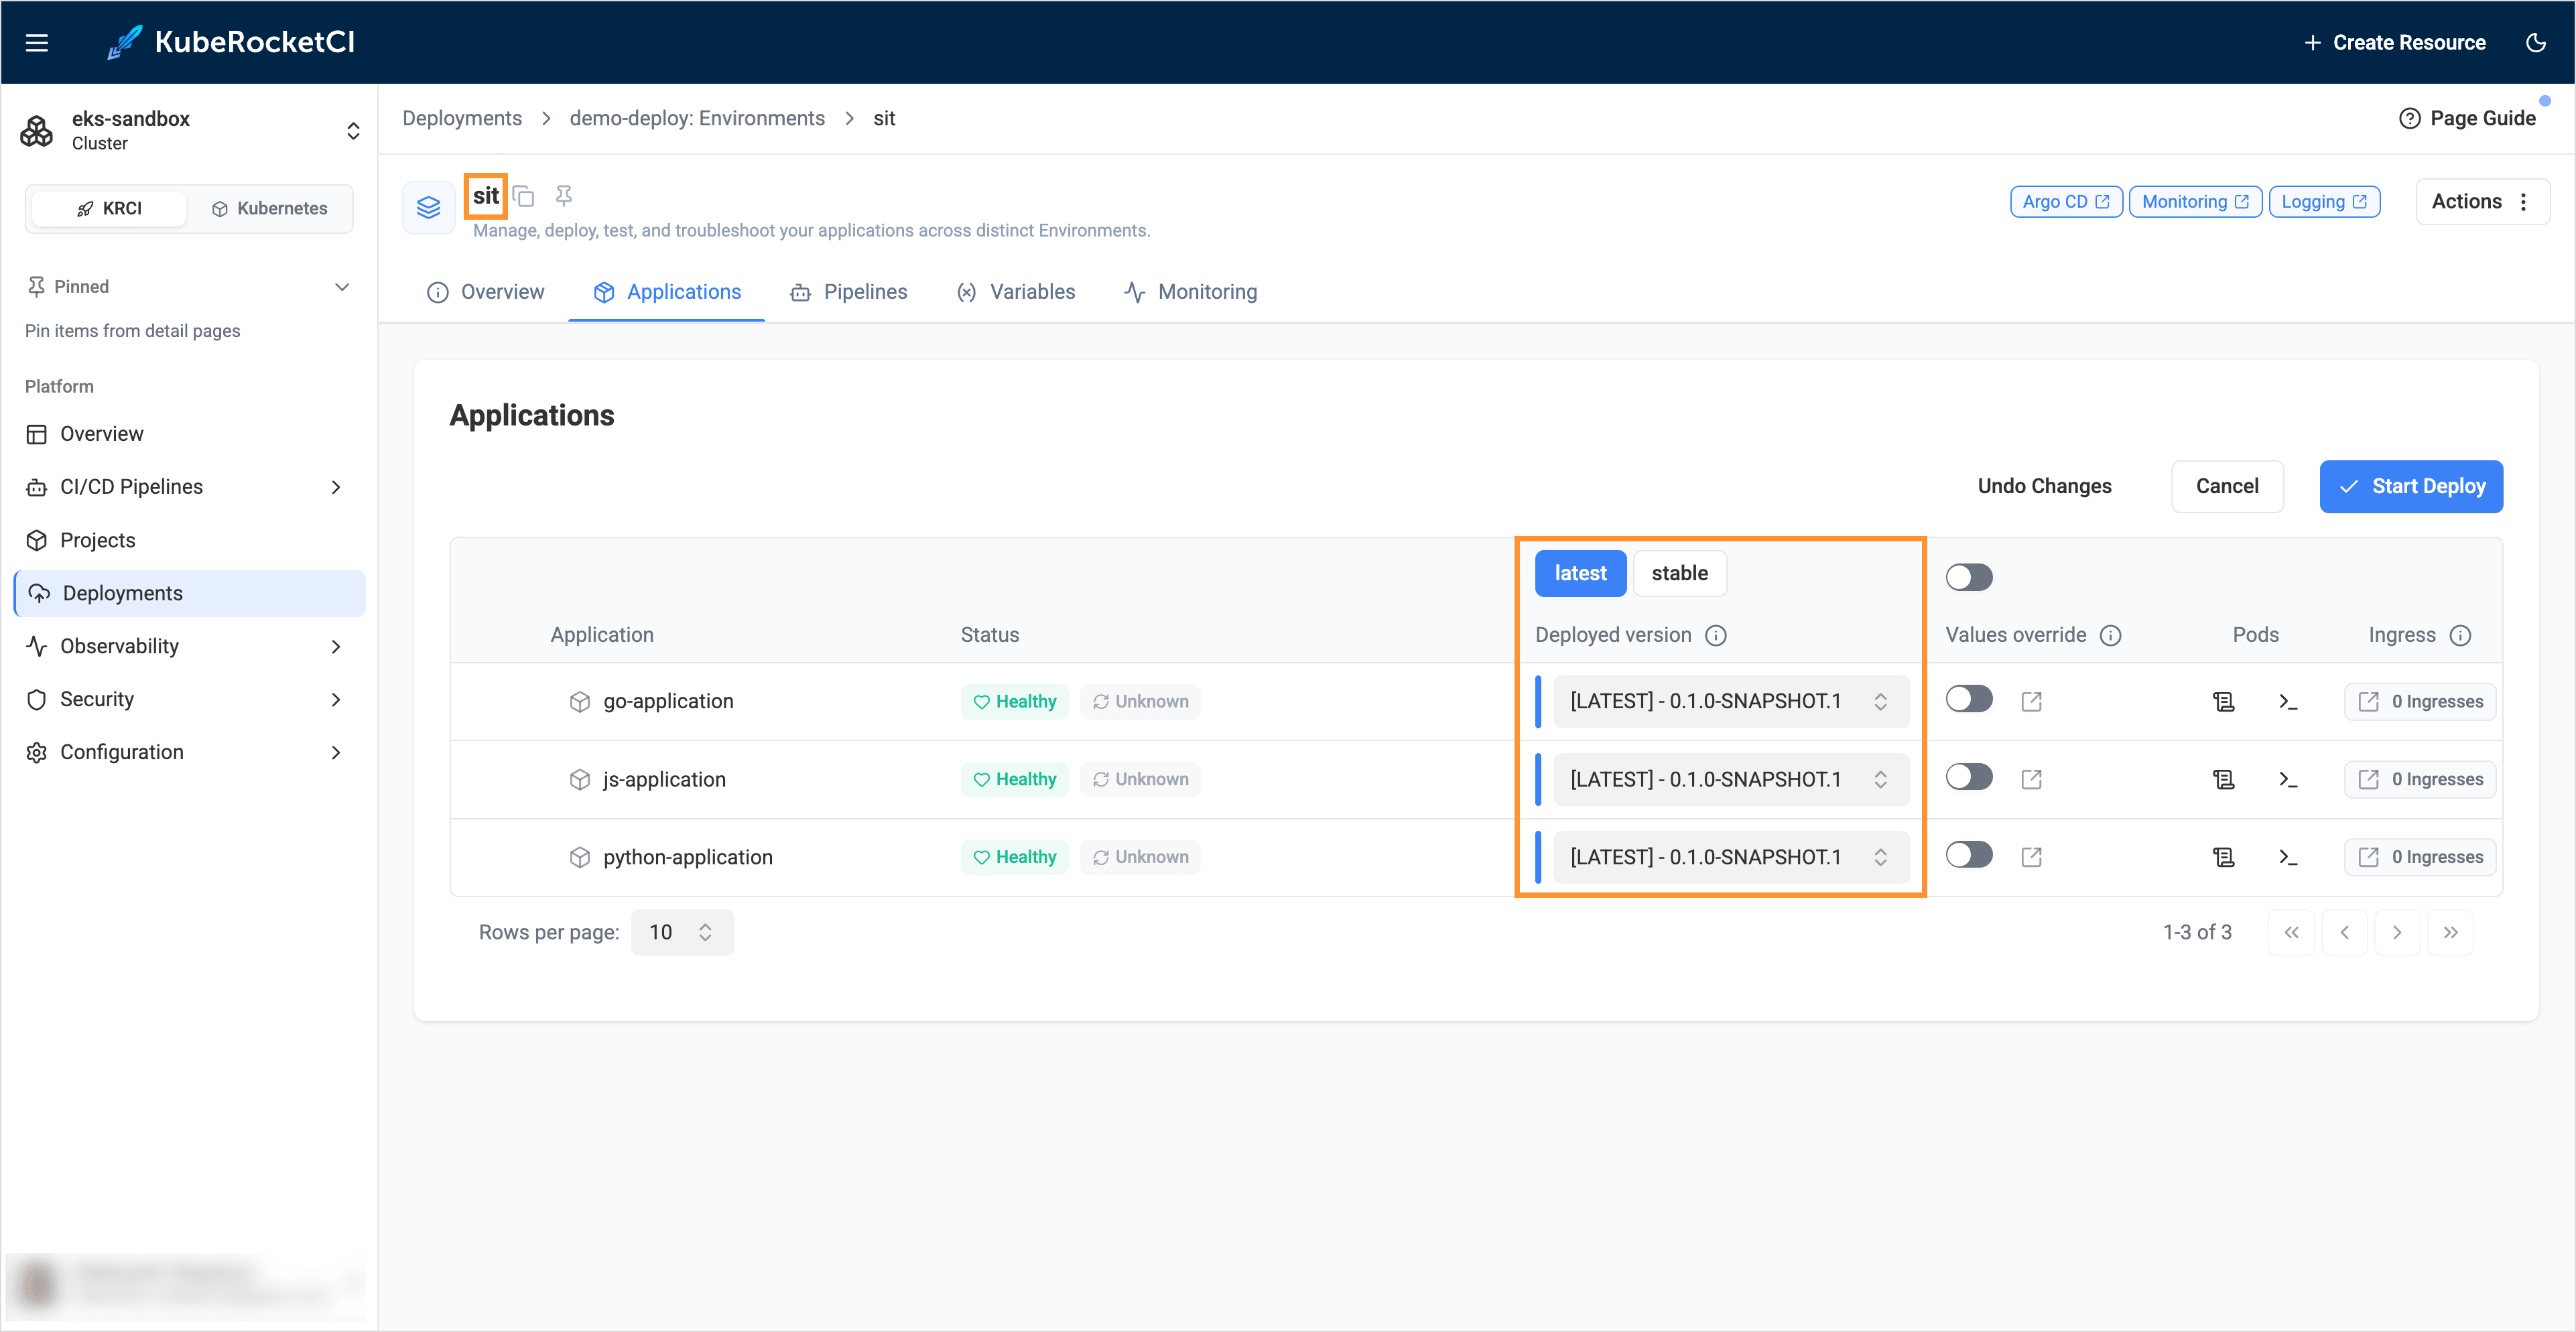Click Create Resource button
2576x1332 pixels.
pyautogui.click(x=2394, y=42)
